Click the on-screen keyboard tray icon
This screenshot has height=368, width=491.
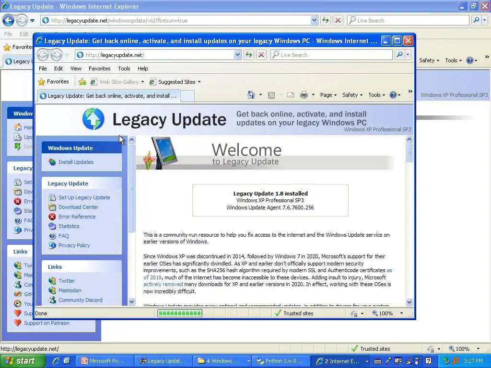tap(378, 361)
